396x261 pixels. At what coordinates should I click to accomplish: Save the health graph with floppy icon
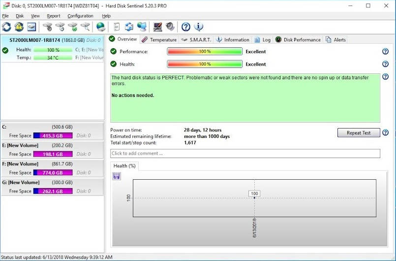coord(117,176)
